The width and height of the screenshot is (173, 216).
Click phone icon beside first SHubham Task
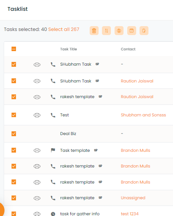coord(53,65)
